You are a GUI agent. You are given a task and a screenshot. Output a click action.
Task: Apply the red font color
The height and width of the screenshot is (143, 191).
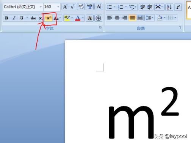(x=78, y=18)
